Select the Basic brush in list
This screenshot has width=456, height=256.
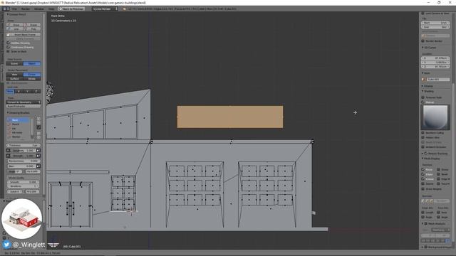(x=18, y=120)
